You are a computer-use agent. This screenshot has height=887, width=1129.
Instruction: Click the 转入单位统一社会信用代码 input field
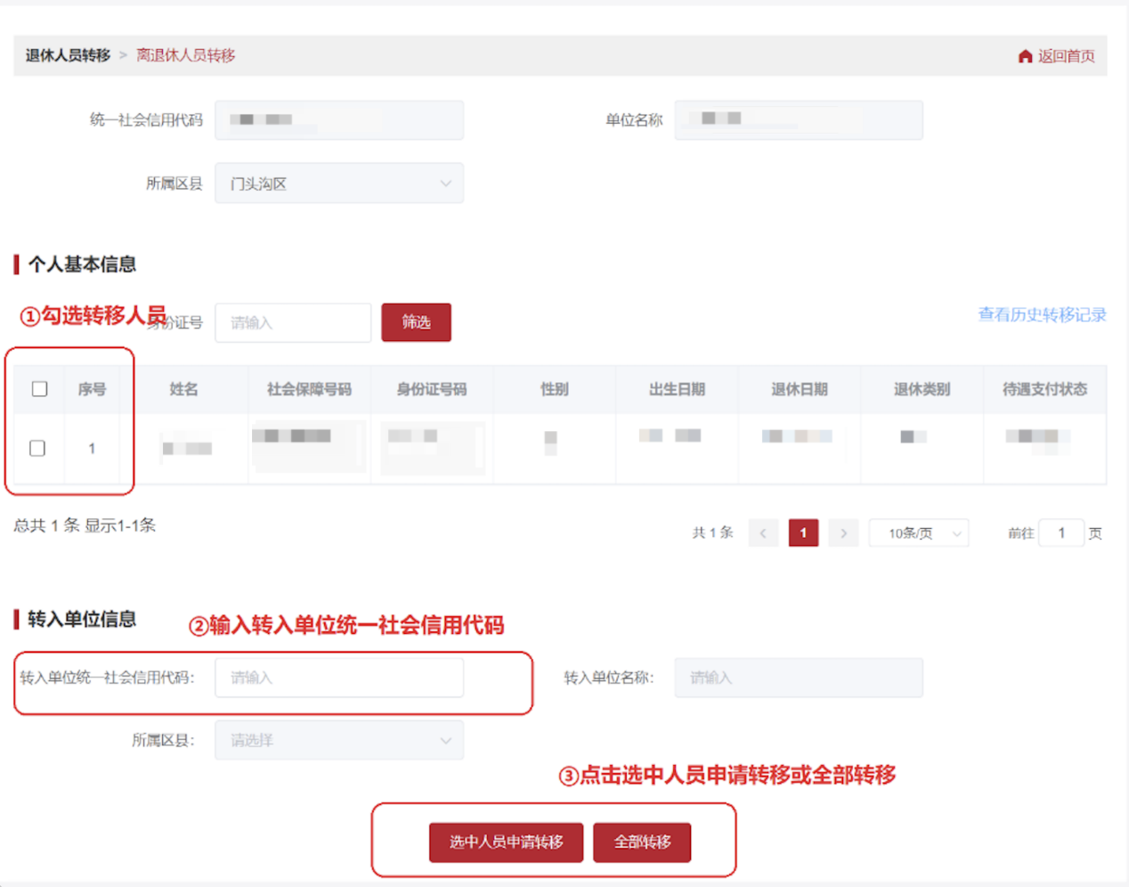coord(338,677)
